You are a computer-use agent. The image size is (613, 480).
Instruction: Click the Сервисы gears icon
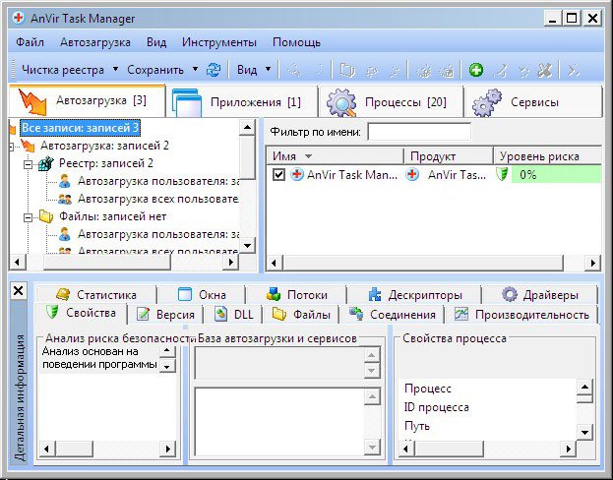point(487,102)
